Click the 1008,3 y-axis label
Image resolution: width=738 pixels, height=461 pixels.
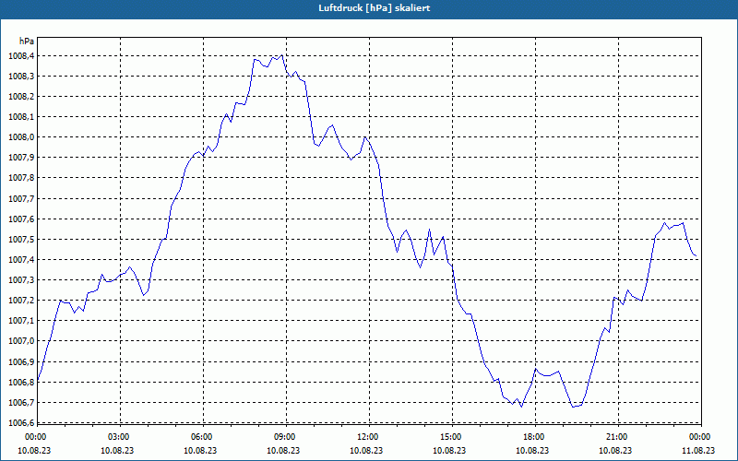(x=21, y=77)
